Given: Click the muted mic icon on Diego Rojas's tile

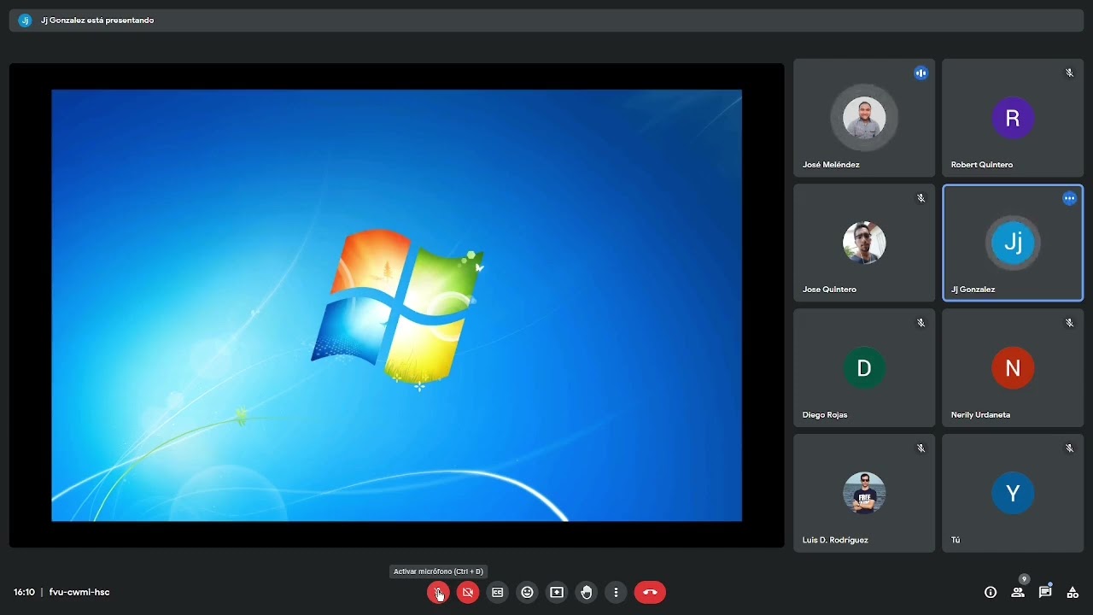Looking at the screenshot, I should [921, 323].
